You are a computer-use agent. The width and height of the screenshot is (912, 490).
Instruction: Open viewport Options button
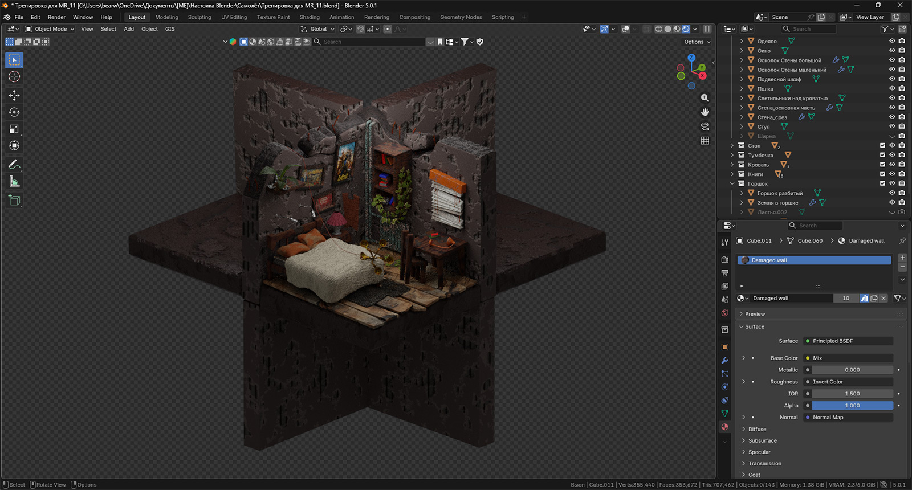pos(697,42)
